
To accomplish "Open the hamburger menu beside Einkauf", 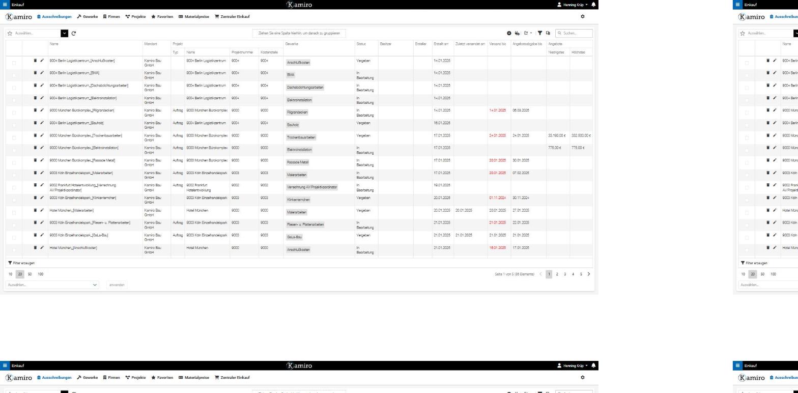I will point(5,5).
